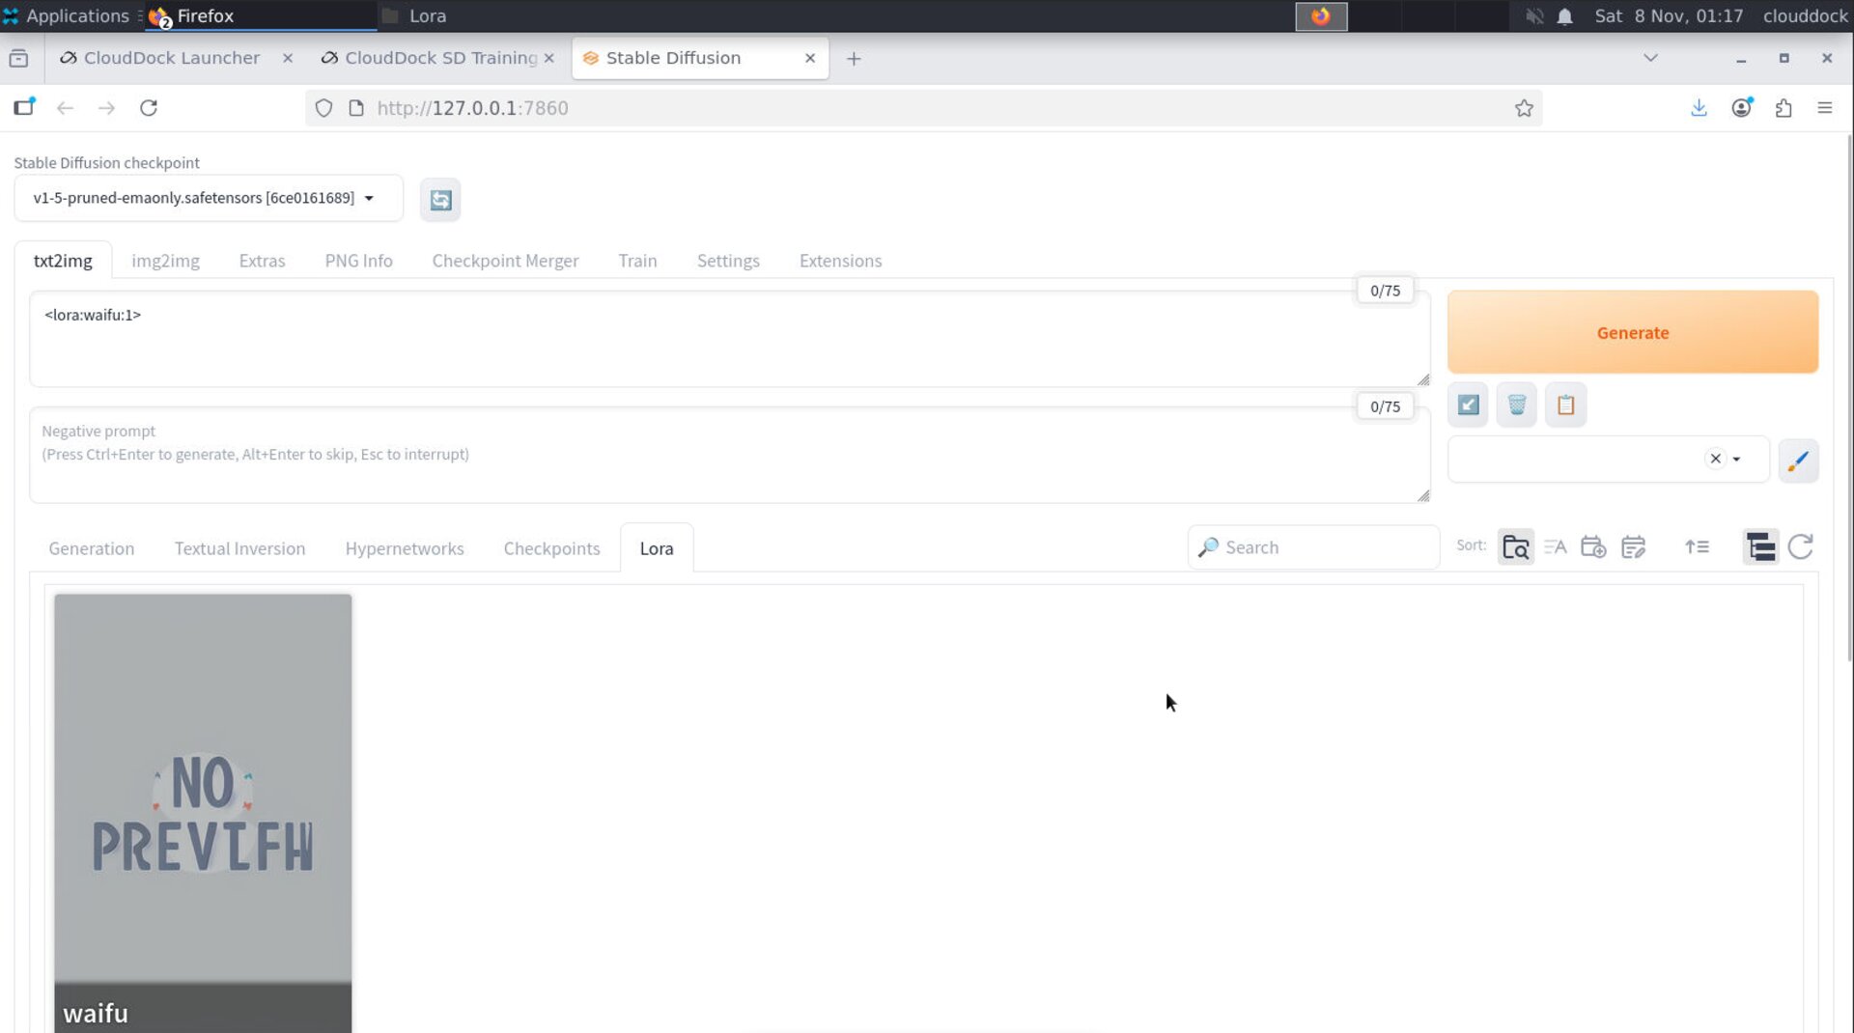Open Firefox list all tabs chevron
Image resolution: width=1854 pixels, height=1033 pixels.
(x=1650, y=58)
